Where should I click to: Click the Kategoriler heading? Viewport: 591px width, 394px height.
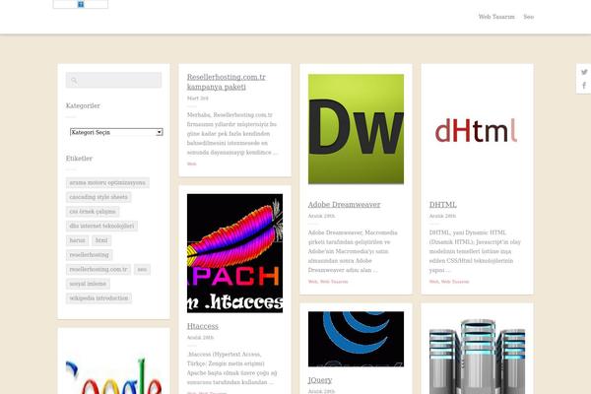pyautogui.click(x=83, y=106)
